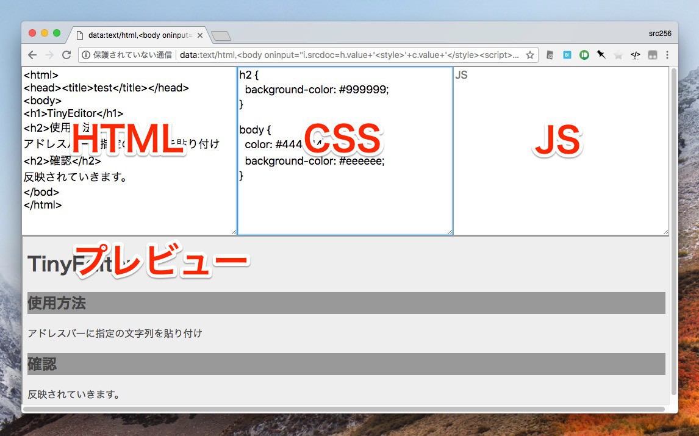Minimize the window with yellow button
Screen dimensions: 699x436
[45, 33]
